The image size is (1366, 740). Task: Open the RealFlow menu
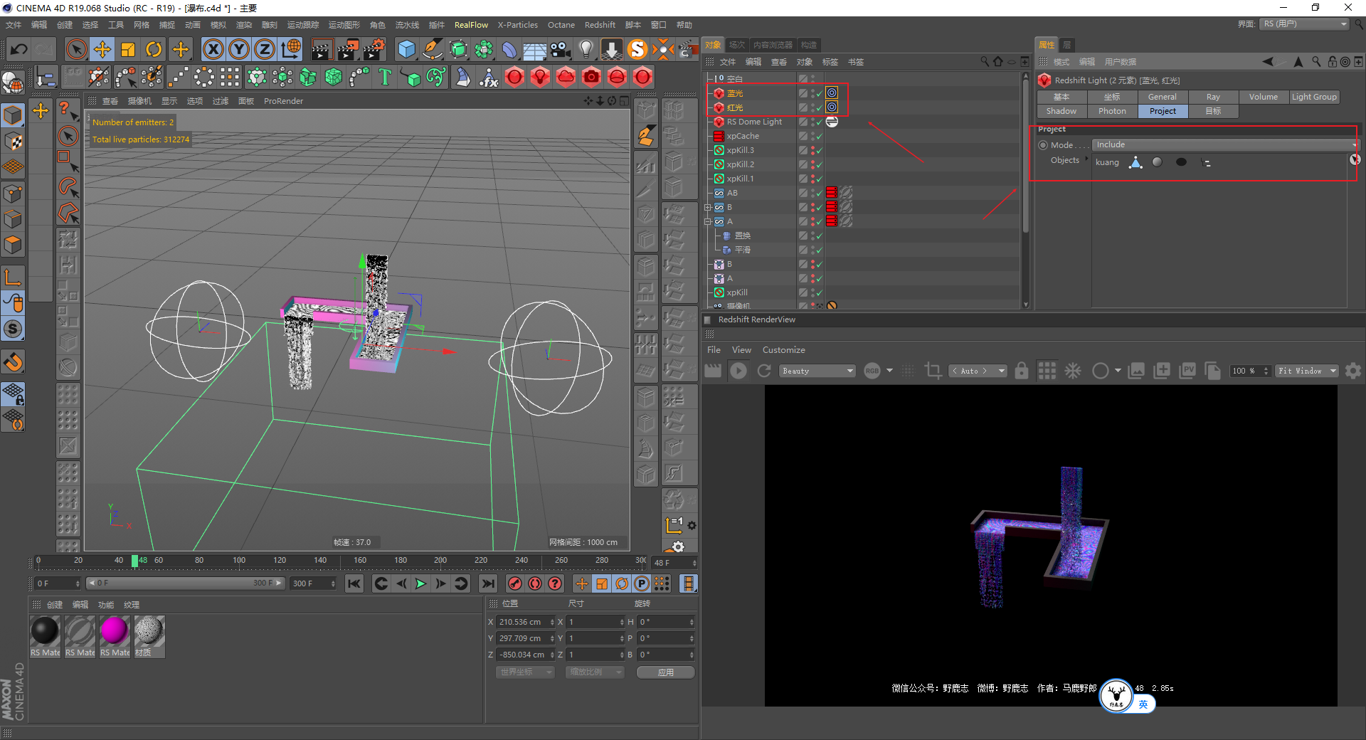(471, 25)
